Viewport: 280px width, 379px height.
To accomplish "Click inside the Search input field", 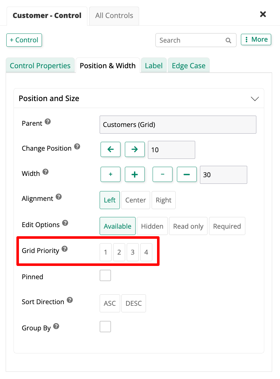I will point(189,40).
